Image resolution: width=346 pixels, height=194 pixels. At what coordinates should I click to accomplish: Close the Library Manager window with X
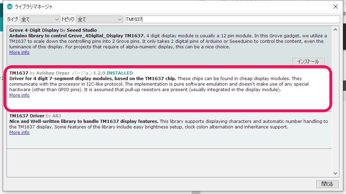click(x=335, y=7)
